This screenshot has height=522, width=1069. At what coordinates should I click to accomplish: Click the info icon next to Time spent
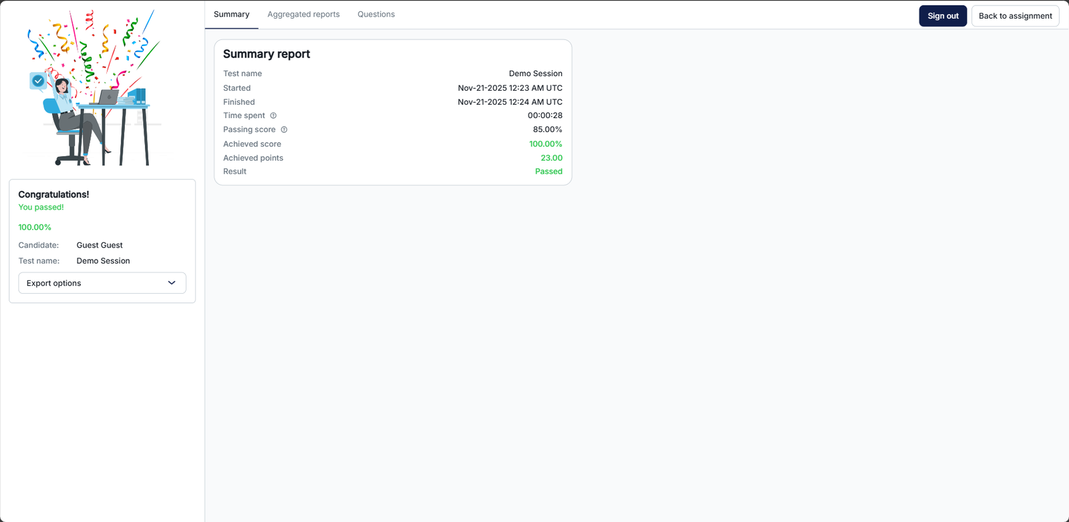click(273, 115)
